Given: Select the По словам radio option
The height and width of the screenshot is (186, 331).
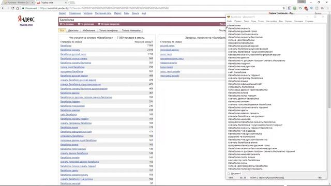Looking at the screenshot, I should tap(61, 24).
